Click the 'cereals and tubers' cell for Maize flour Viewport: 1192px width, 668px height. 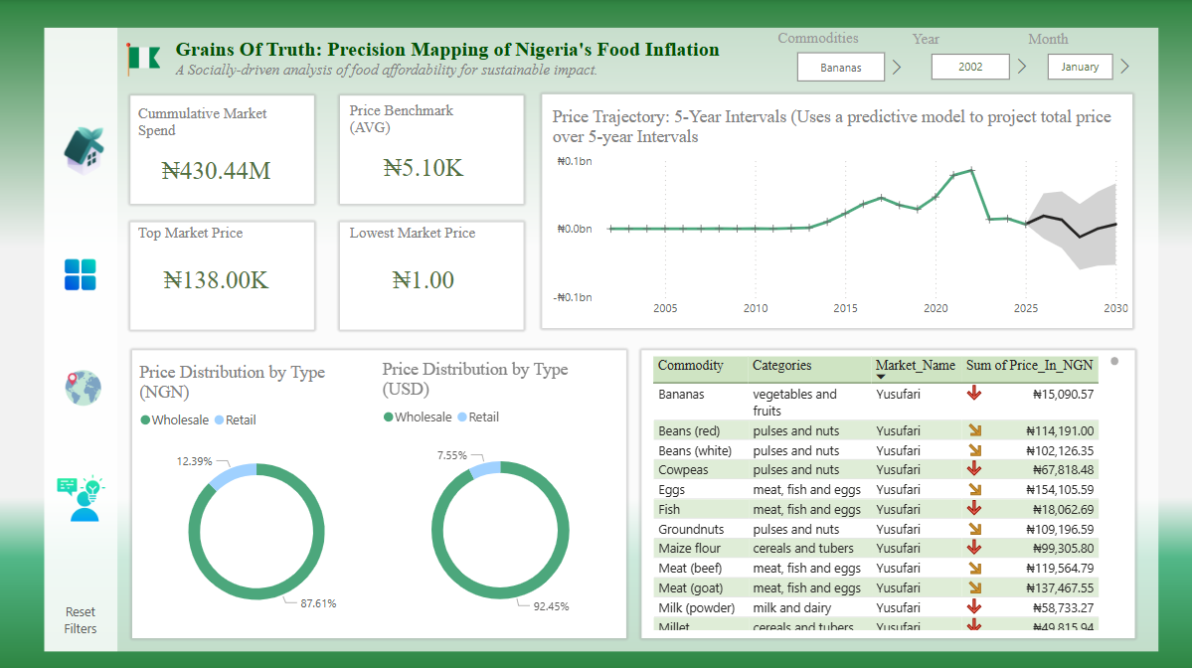[x=802, y=548]
